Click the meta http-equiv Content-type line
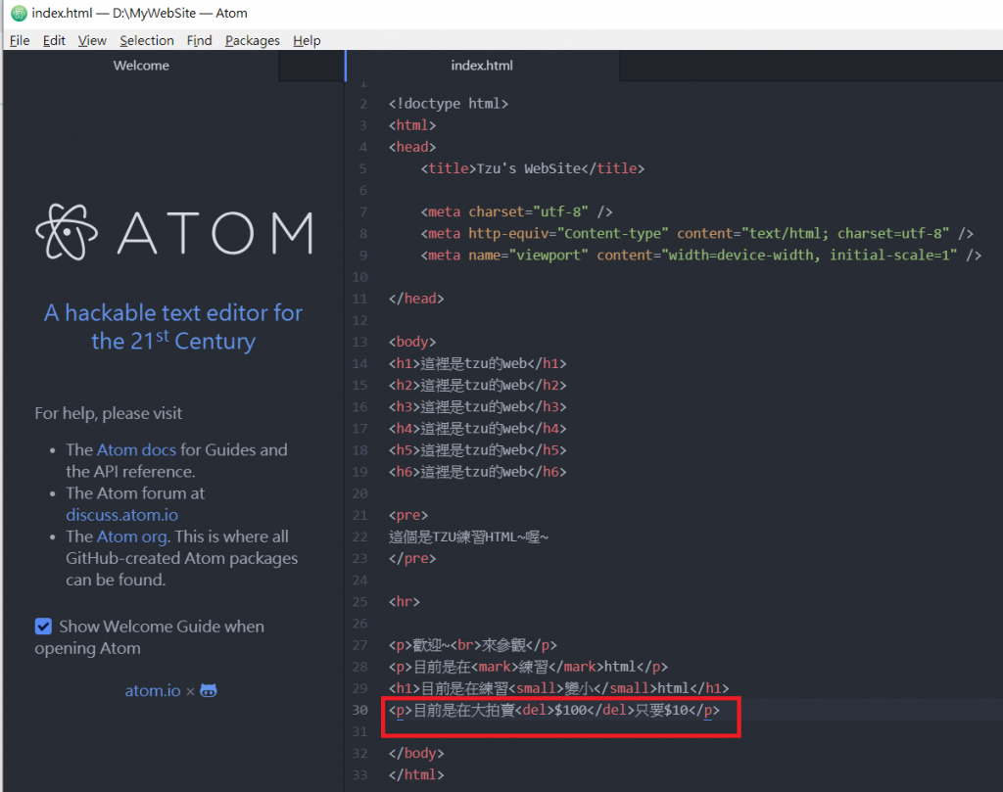Viewport: 1003px width, 792px height. pyautogui.click(x=696, y=233)
